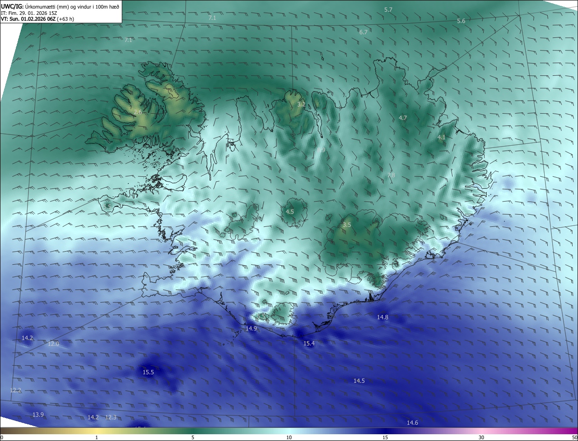Click the 14.9 value label on the map
578x441 pixels.
coord(251,329)
